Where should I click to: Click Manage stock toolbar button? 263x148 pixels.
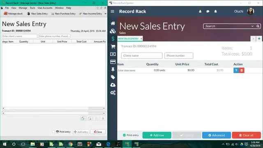coord(13,14)
